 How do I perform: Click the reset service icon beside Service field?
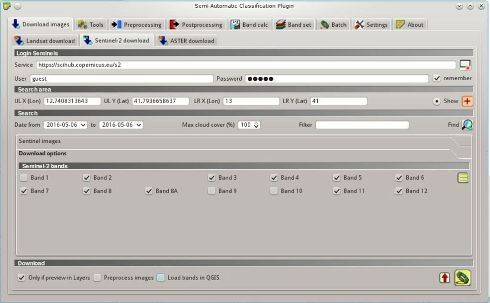tap(465, 65)
